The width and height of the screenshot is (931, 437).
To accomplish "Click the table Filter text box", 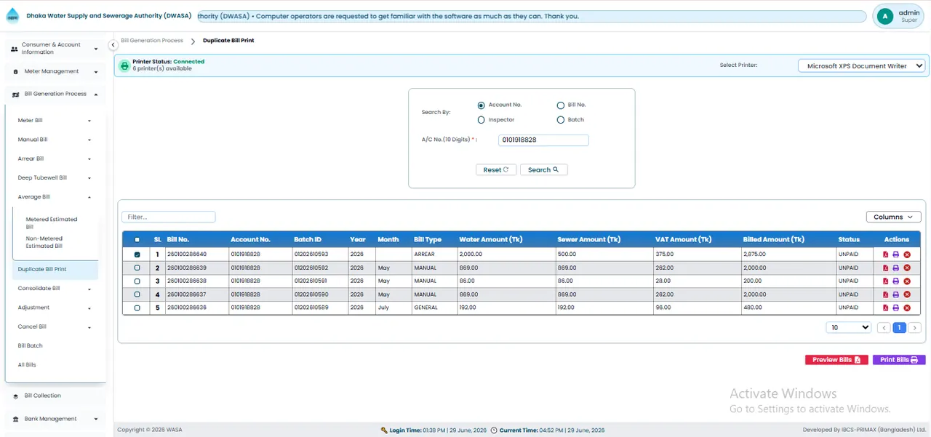I will tap(169, 217).
